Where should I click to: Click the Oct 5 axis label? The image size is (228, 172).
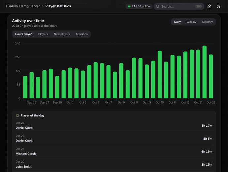(96, 103)
